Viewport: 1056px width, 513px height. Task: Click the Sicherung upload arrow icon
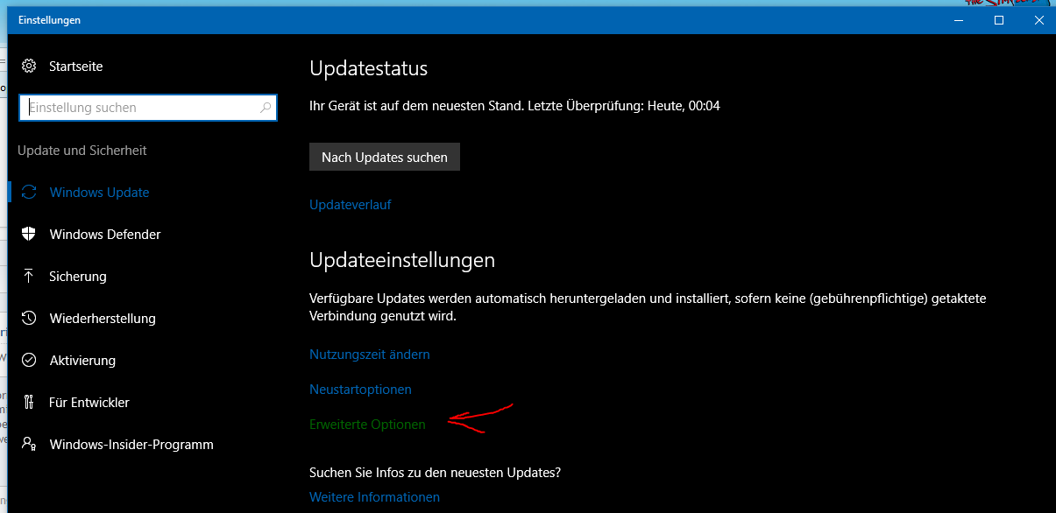(x=29, y=276)
